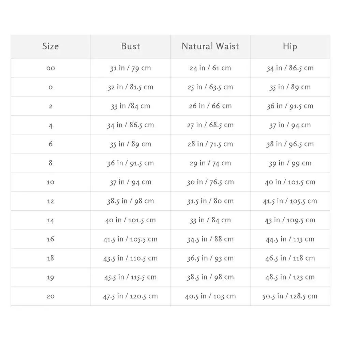Select the size 10 row label
341x341 pixels.
50,182
